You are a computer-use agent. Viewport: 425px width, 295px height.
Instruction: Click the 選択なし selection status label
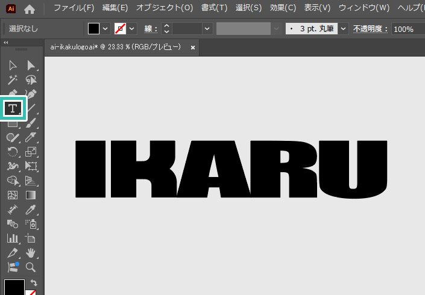pyautogui.click(x=24, y=29)
